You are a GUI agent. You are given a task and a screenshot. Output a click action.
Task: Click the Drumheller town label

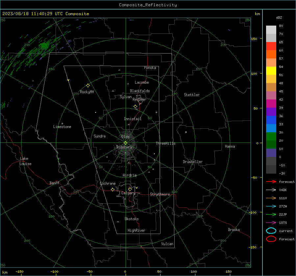tap(193, 162)
